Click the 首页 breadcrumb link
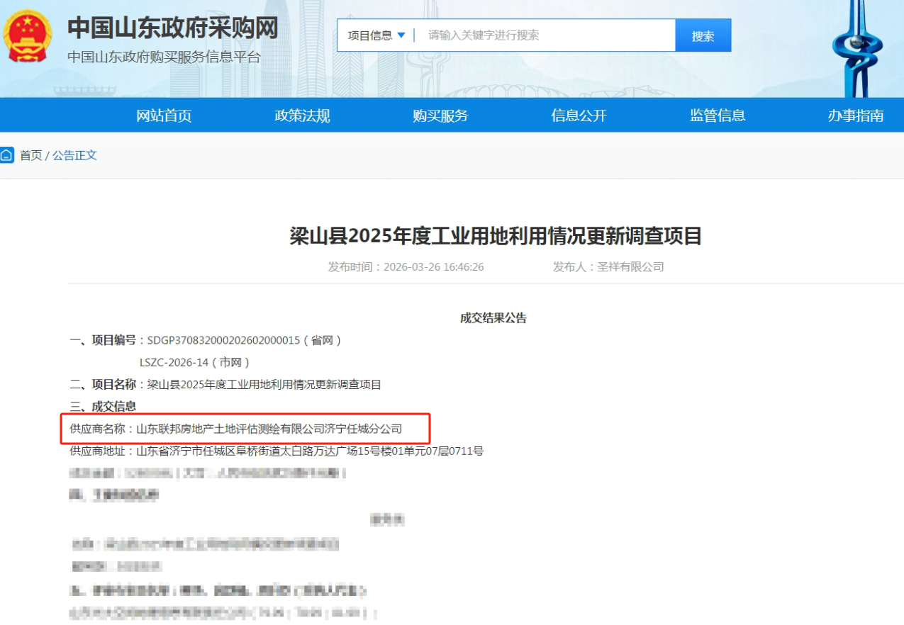This screenshot has height=625, width=904. [x=30, y=155]
